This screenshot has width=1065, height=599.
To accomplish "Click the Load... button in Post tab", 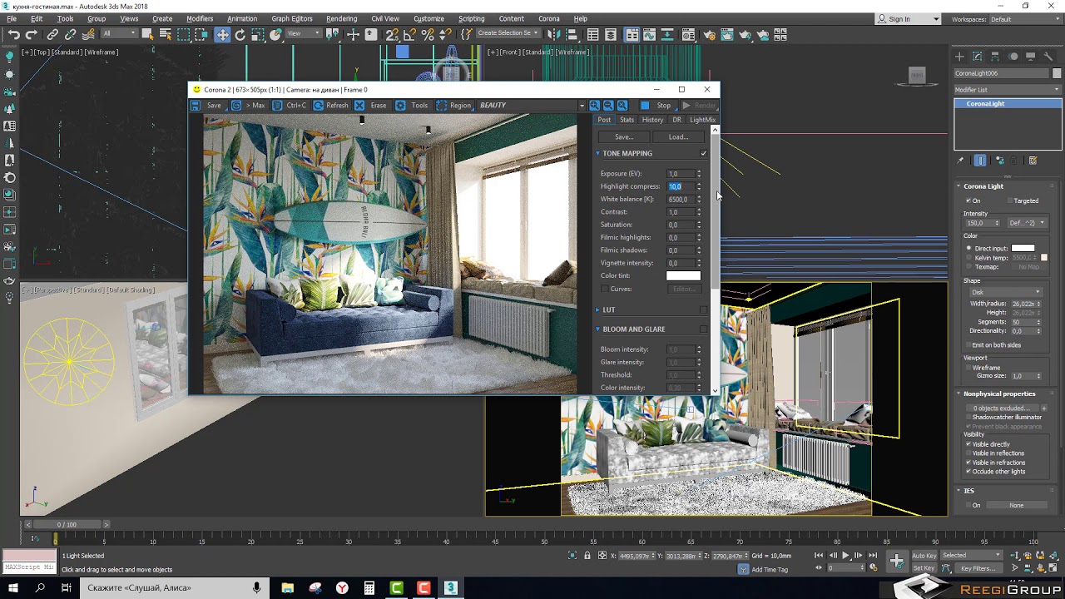I will coord(678,137).
